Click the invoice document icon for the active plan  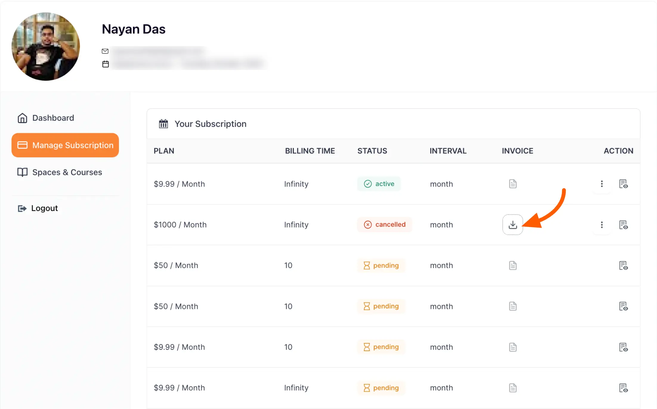513,184
